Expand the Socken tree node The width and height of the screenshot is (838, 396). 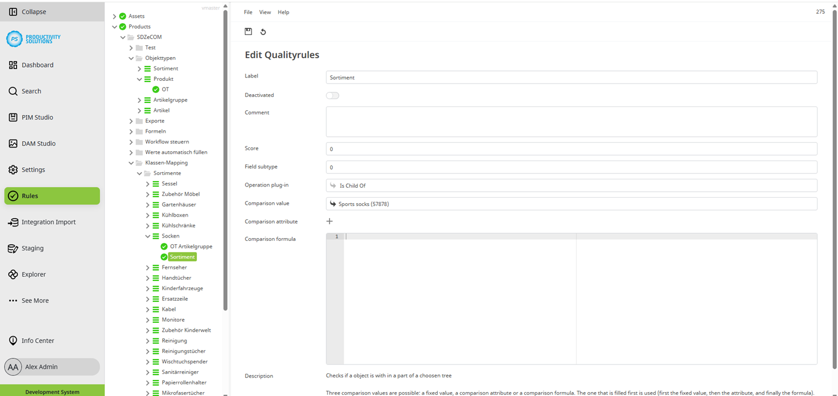click(x=147, y=235)
